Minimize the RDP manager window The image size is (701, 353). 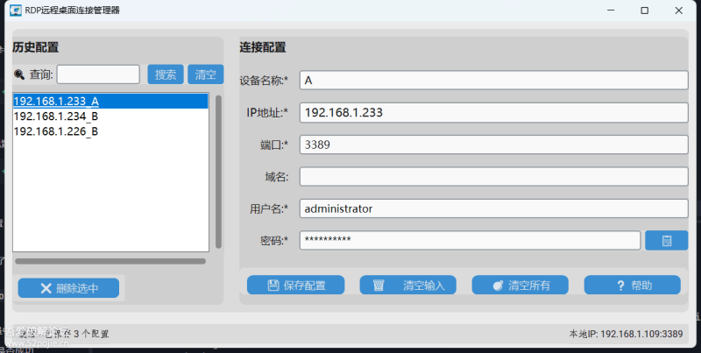point(610,11)
